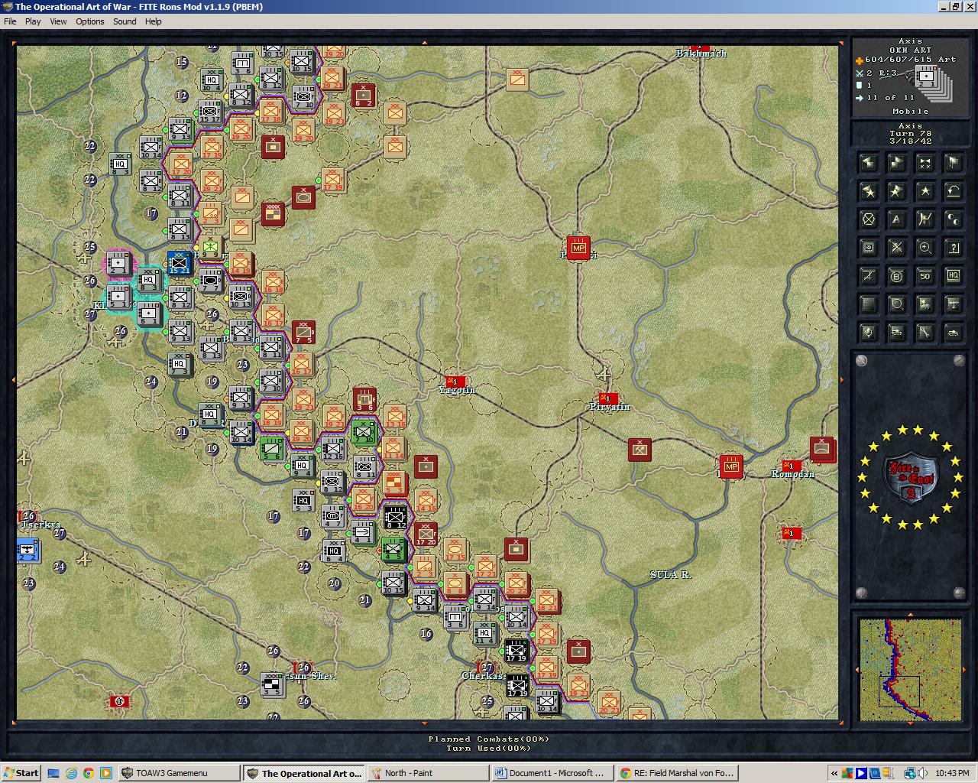Screen dimensions: 978x783
Task: Click the TOAW3 Gamemenu taskbar button
Action: coord(178,772)
